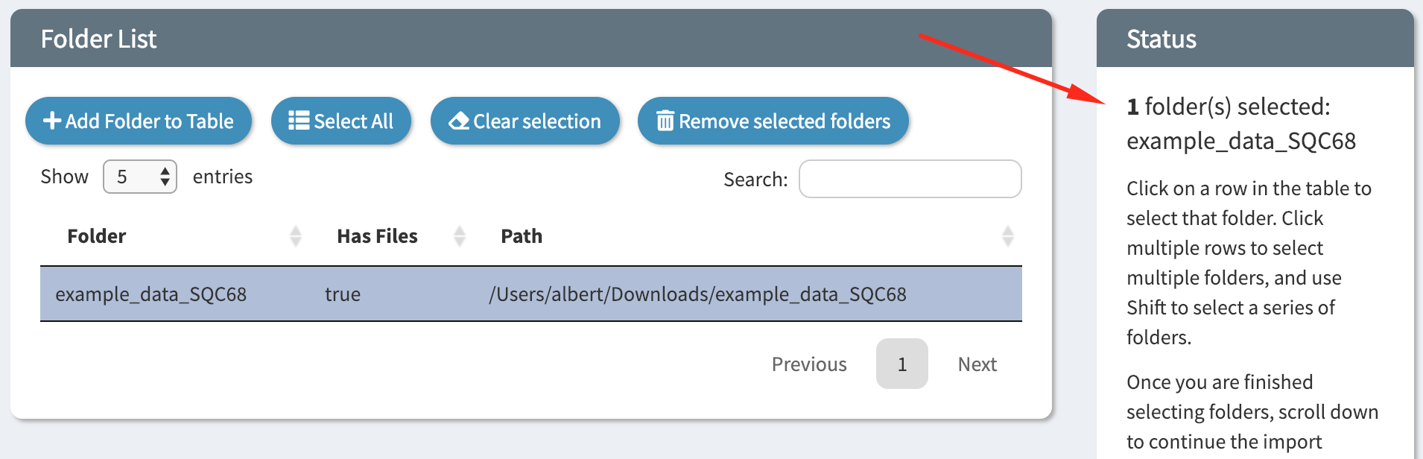Go to Previous page
The image size is (1423, 459).
click(809, 364)
